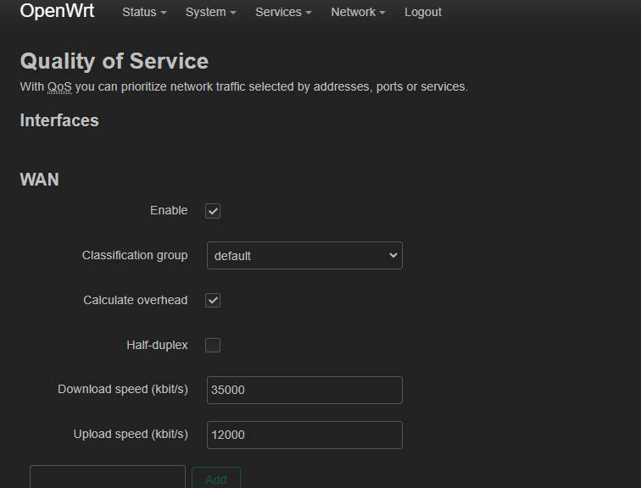The image size is (641, 488).
Task: Enable the Half-duplex checkbox
Action: pos(213,345)
